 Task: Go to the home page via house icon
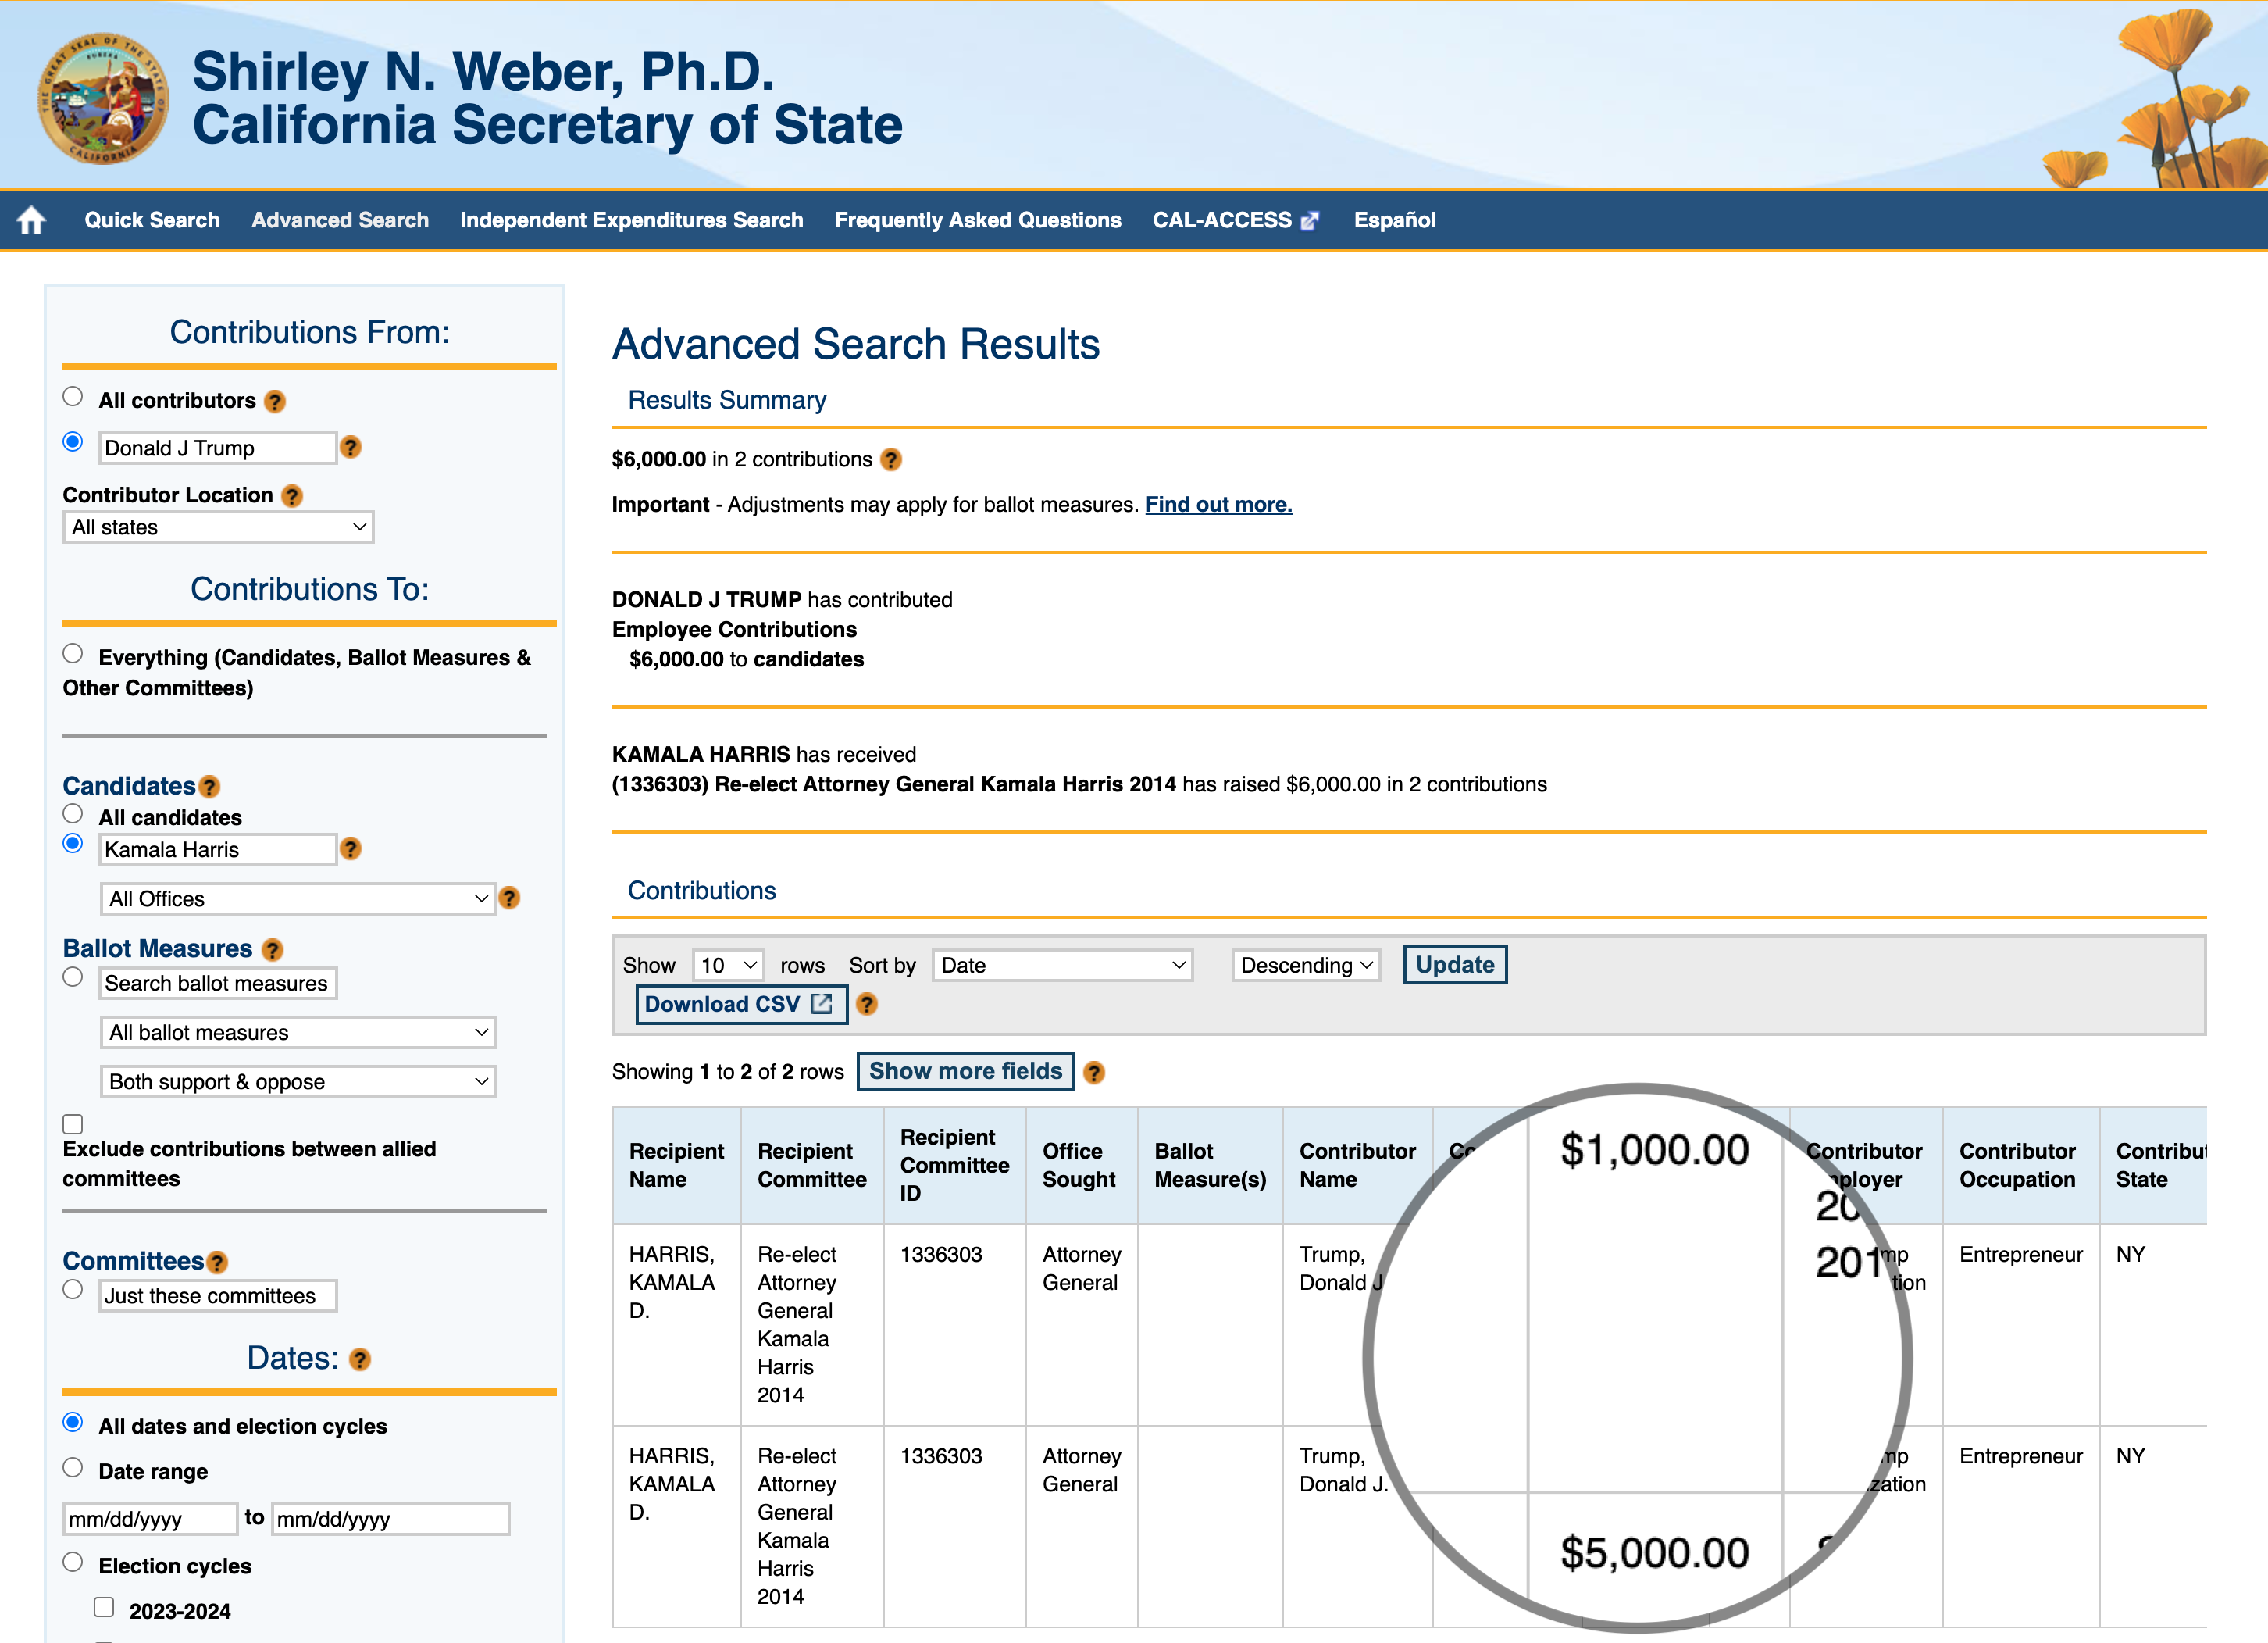[x=32, y=220]
